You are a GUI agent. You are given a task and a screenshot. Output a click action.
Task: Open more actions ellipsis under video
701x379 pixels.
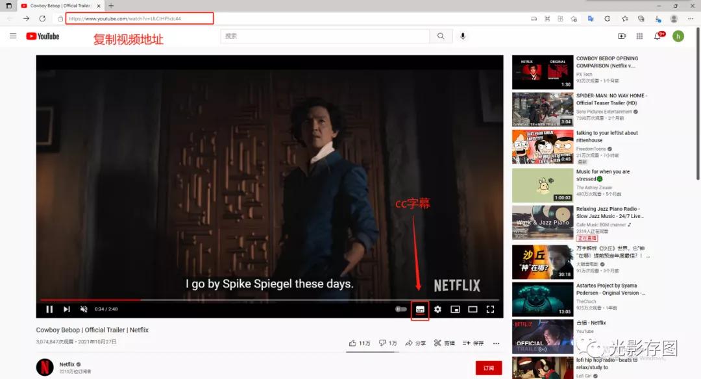tap(496, 343)
